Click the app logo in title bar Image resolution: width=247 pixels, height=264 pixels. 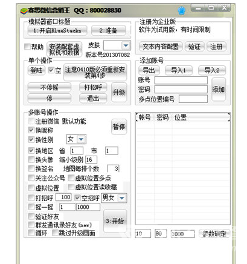coord(24,11)
